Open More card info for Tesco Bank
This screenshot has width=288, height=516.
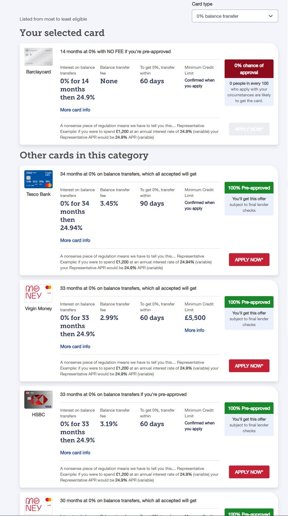pos(75,240)
